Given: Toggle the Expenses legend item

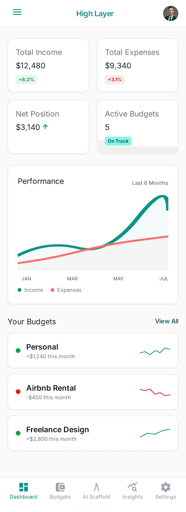Looking at the screenshot, I should click(x=66, y=290).
